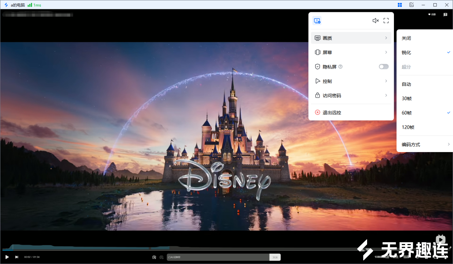This screenshot has width=453, height=264.
Task: Click the 1ms latency indicator
Action: (38, 5)
